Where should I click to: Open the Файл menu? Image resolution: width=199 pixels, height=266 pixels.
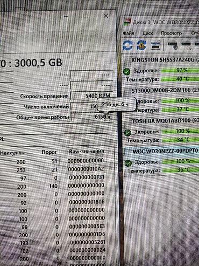click(129, 33)
